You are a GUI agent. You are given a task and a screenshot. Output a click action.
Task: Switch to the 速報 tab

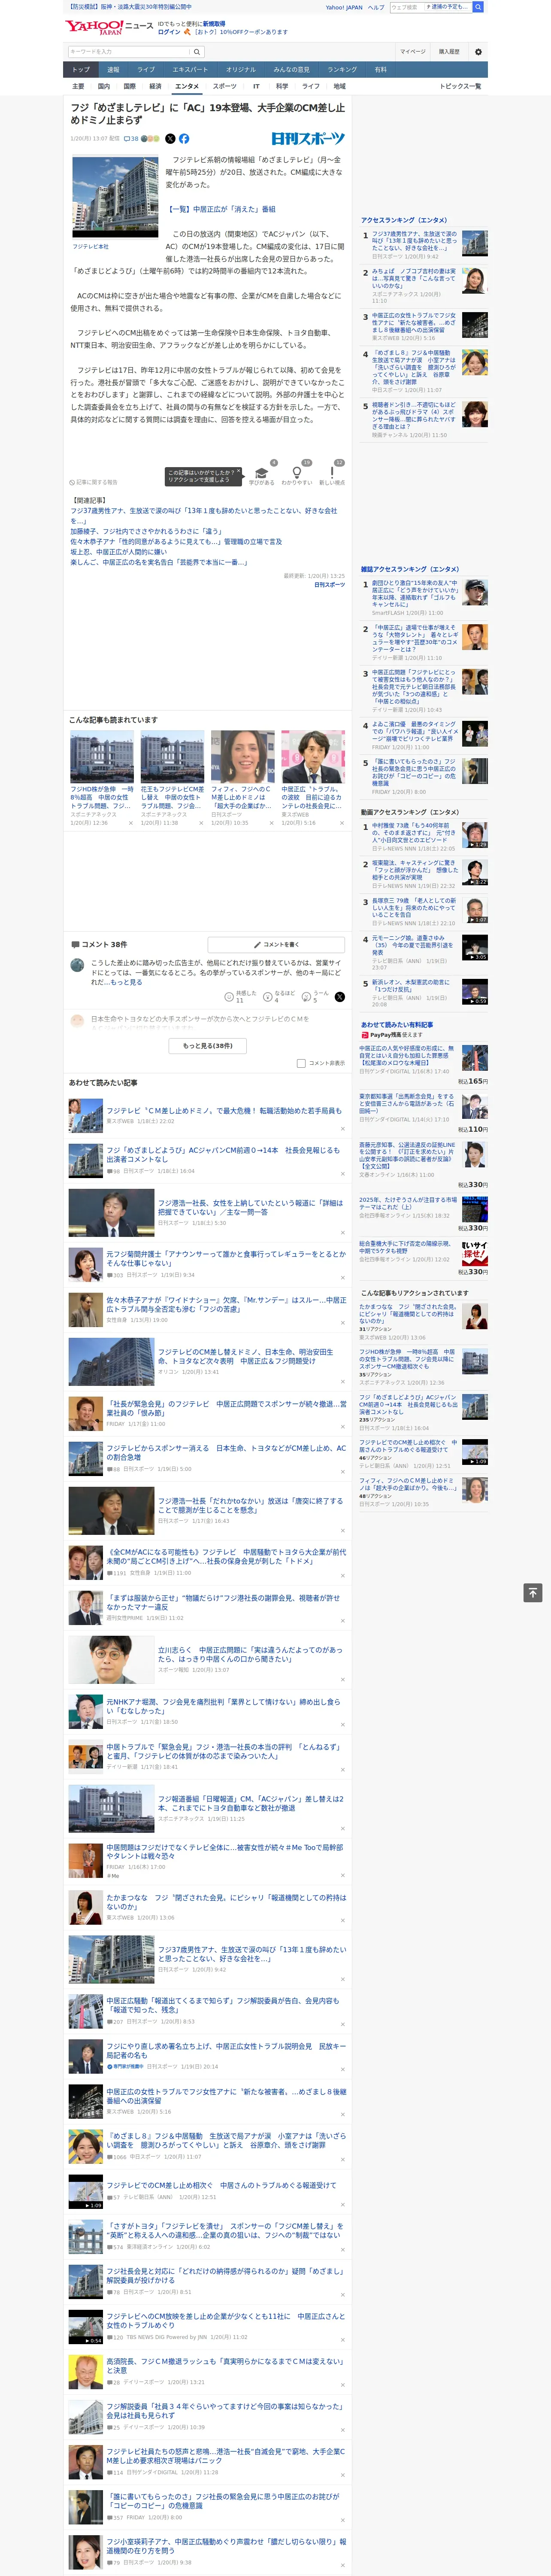tap(113, 70)
